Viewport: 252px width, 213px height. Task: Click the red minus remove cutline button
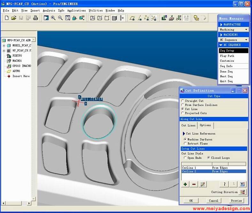pyautogui.click(x=194, y=184)
